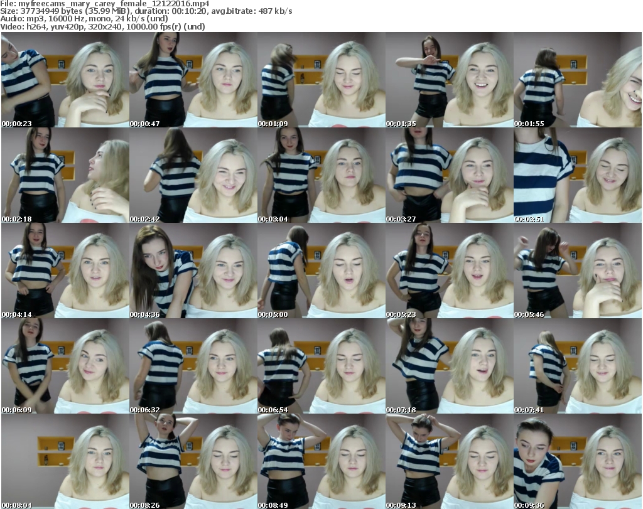Select the thumbnail timestamped 00:01:55

pyautogui.click(x=578, y=80)
